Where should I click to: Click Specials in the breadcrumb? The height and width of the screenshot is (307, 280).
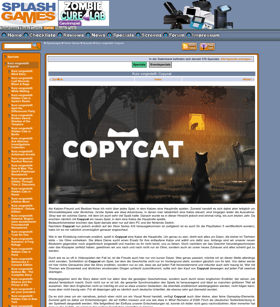(x=88, y=43)
